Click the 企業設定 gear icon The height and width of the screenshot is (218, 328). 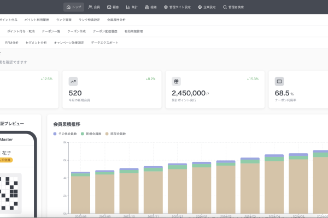pyautogui.click(x=200, y=7)
